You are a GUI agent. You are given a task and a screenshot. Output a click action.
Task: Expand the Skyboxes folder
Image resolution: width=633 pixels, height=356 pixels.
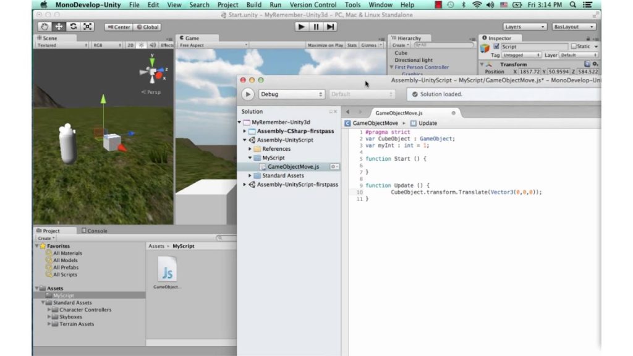(49, 317)
